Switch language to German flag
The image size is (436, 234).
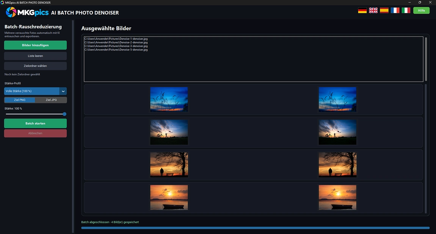[362, 11]
